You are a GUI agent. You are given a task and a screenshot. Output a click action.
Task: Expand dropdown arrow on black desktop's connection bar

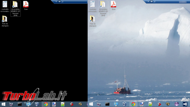tap(56, 2)
